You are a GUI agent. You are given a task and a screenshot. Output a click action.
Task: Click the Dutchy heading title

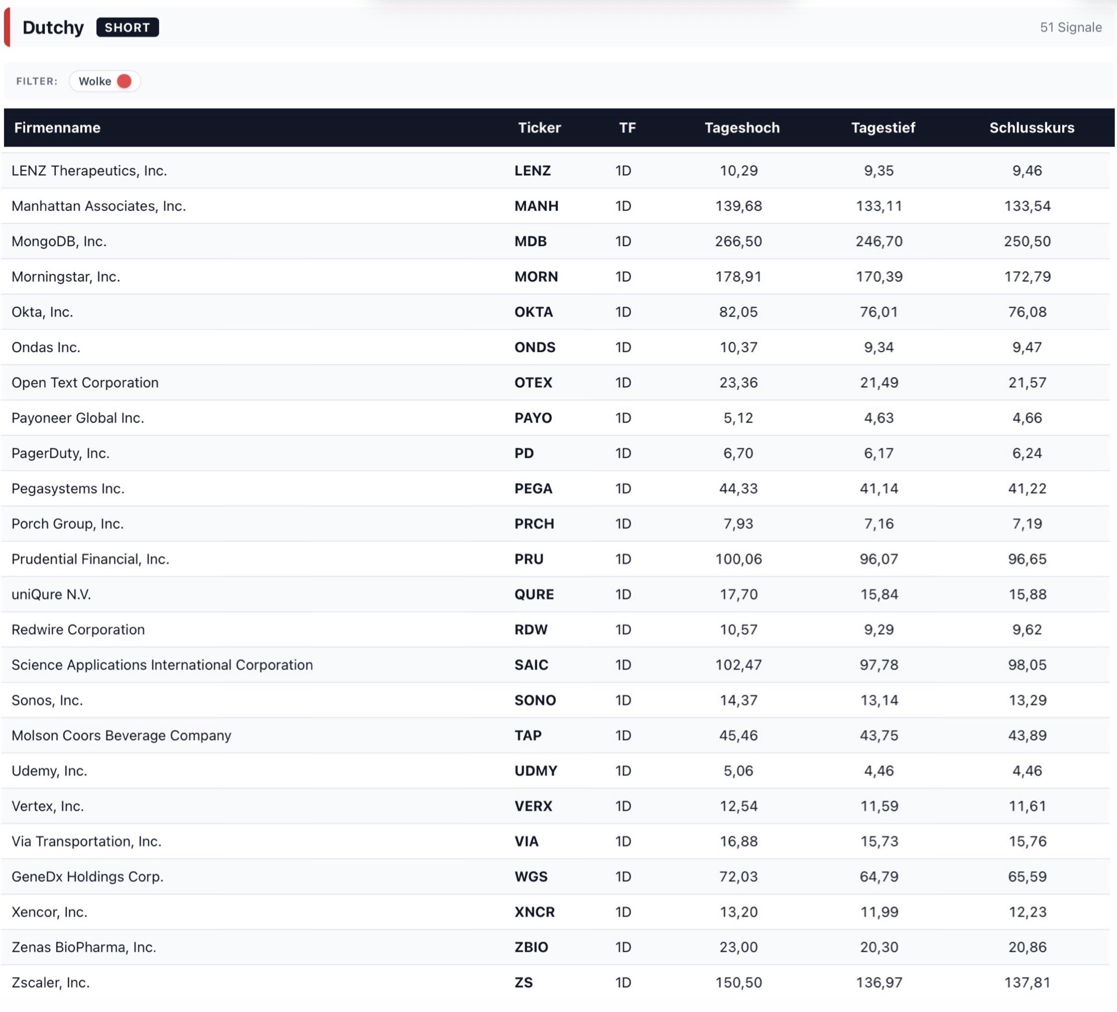[53, 27]
